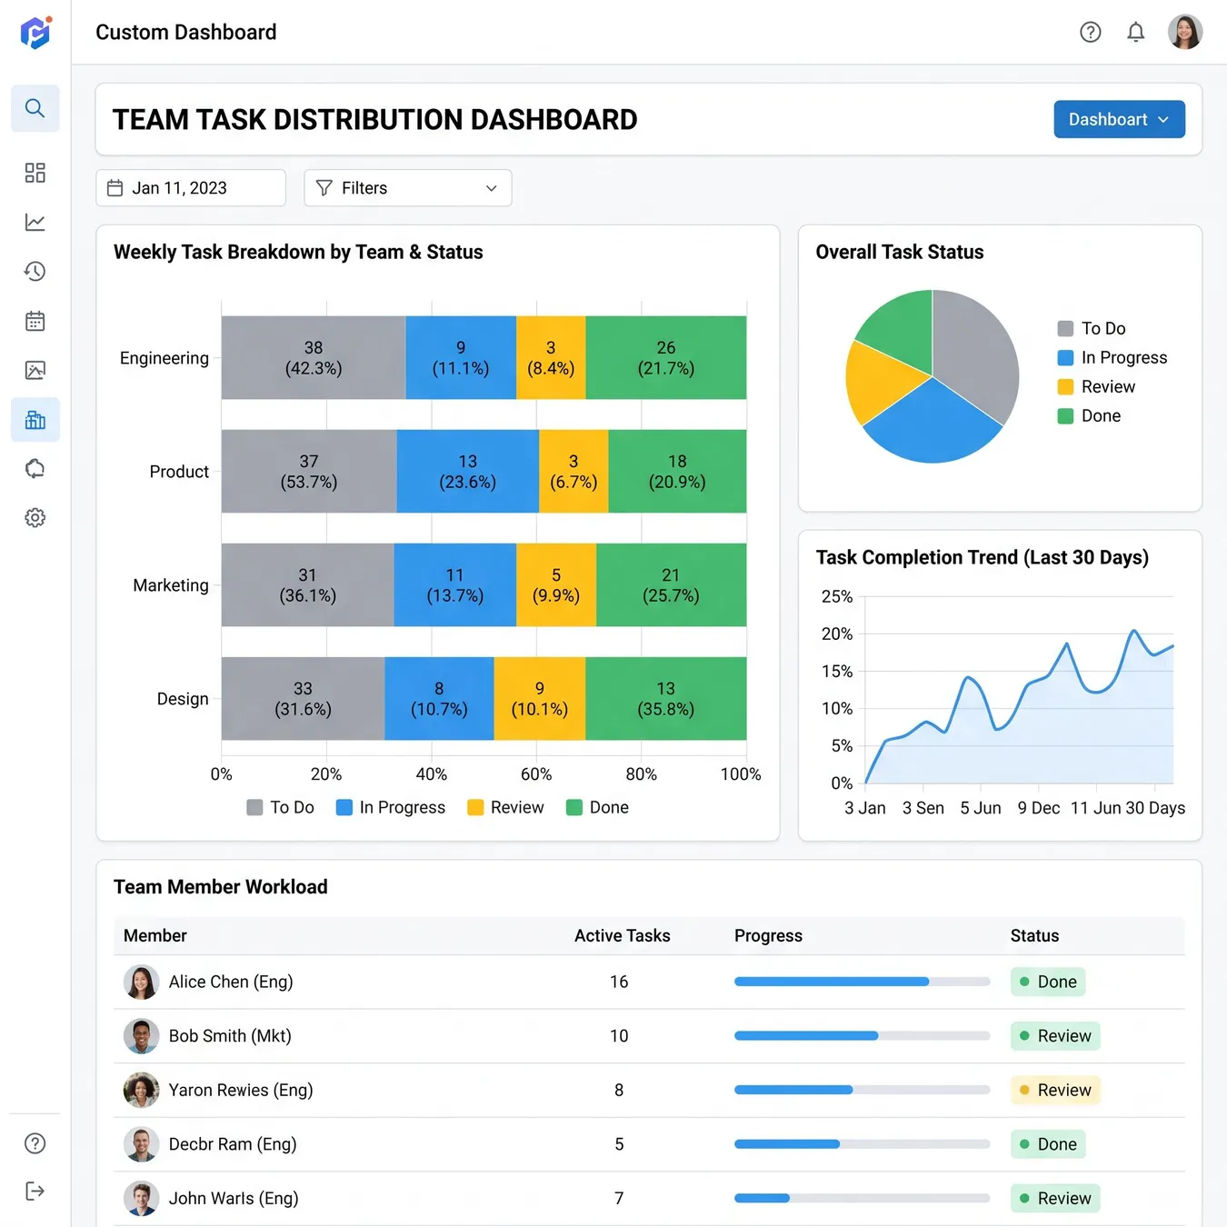Screen dimensions: 1227x1227
Task: Open the image gallery sidebar icon
Action: coord(35,370)
